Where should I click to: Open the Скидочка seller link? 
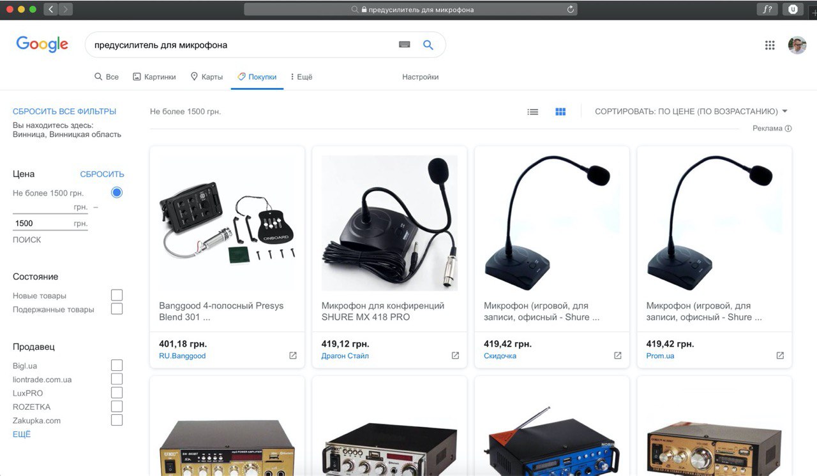[500, 356]
